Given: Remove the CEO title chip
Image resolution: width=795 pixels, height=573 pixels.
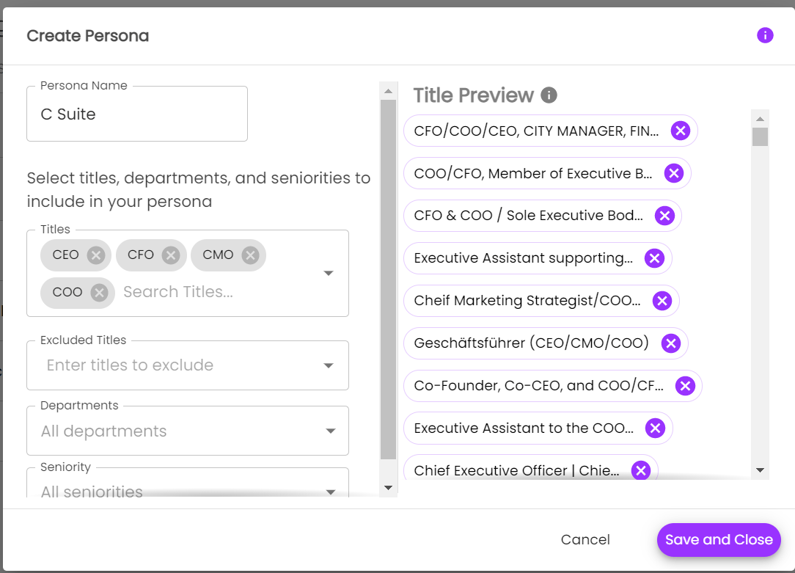Looking at the screenshot, I should (95, 255).
